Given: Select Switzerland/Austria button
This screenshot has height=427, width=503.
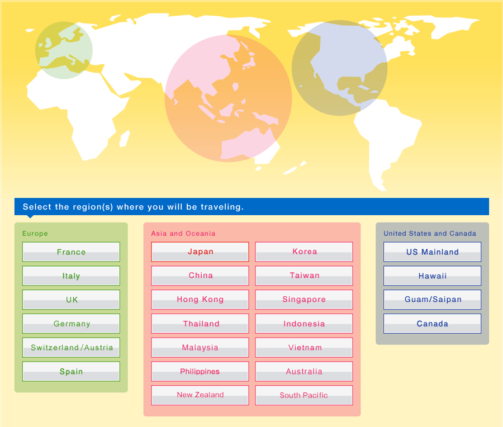Looking at the screenshot, I should (x=71, y=348).
